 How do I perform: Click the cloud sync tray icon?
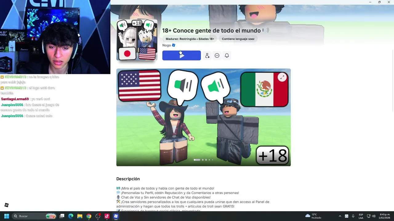(347, 216)
